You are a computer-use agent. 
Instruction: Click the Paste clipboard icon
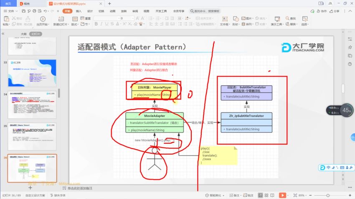point(6,19)
